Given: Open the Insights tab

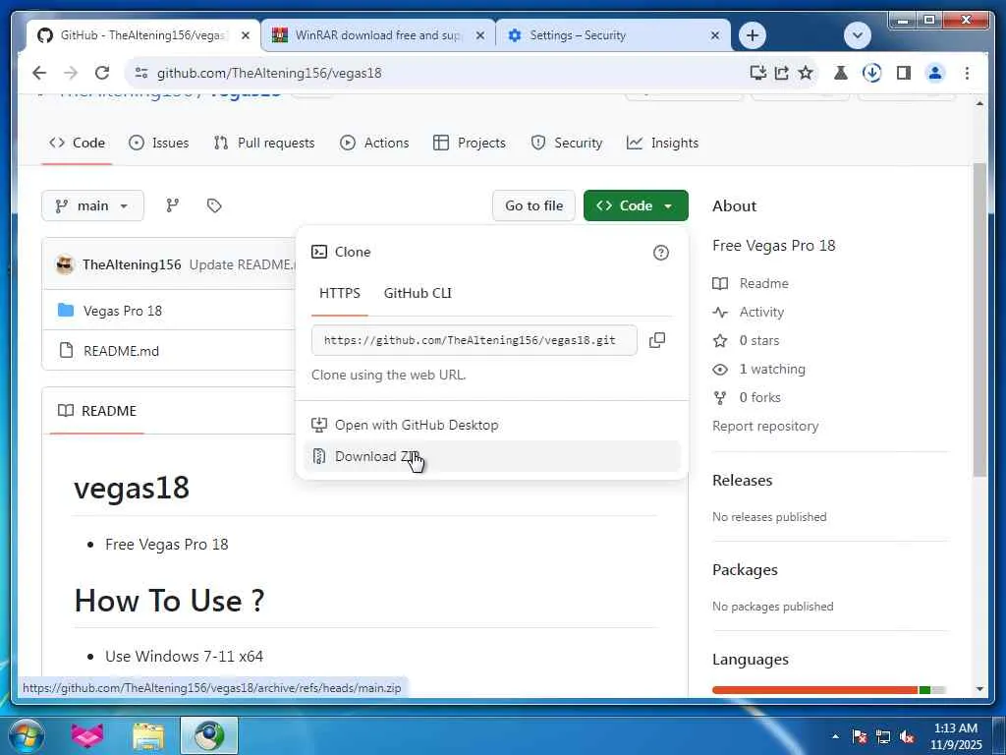Looking at the screenshot, I should point(662,143).
